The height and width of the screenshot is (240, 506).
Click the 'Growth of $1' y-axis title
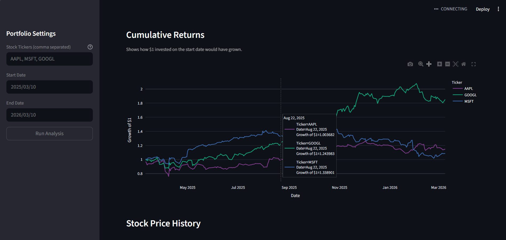click(x=130, y=130)
